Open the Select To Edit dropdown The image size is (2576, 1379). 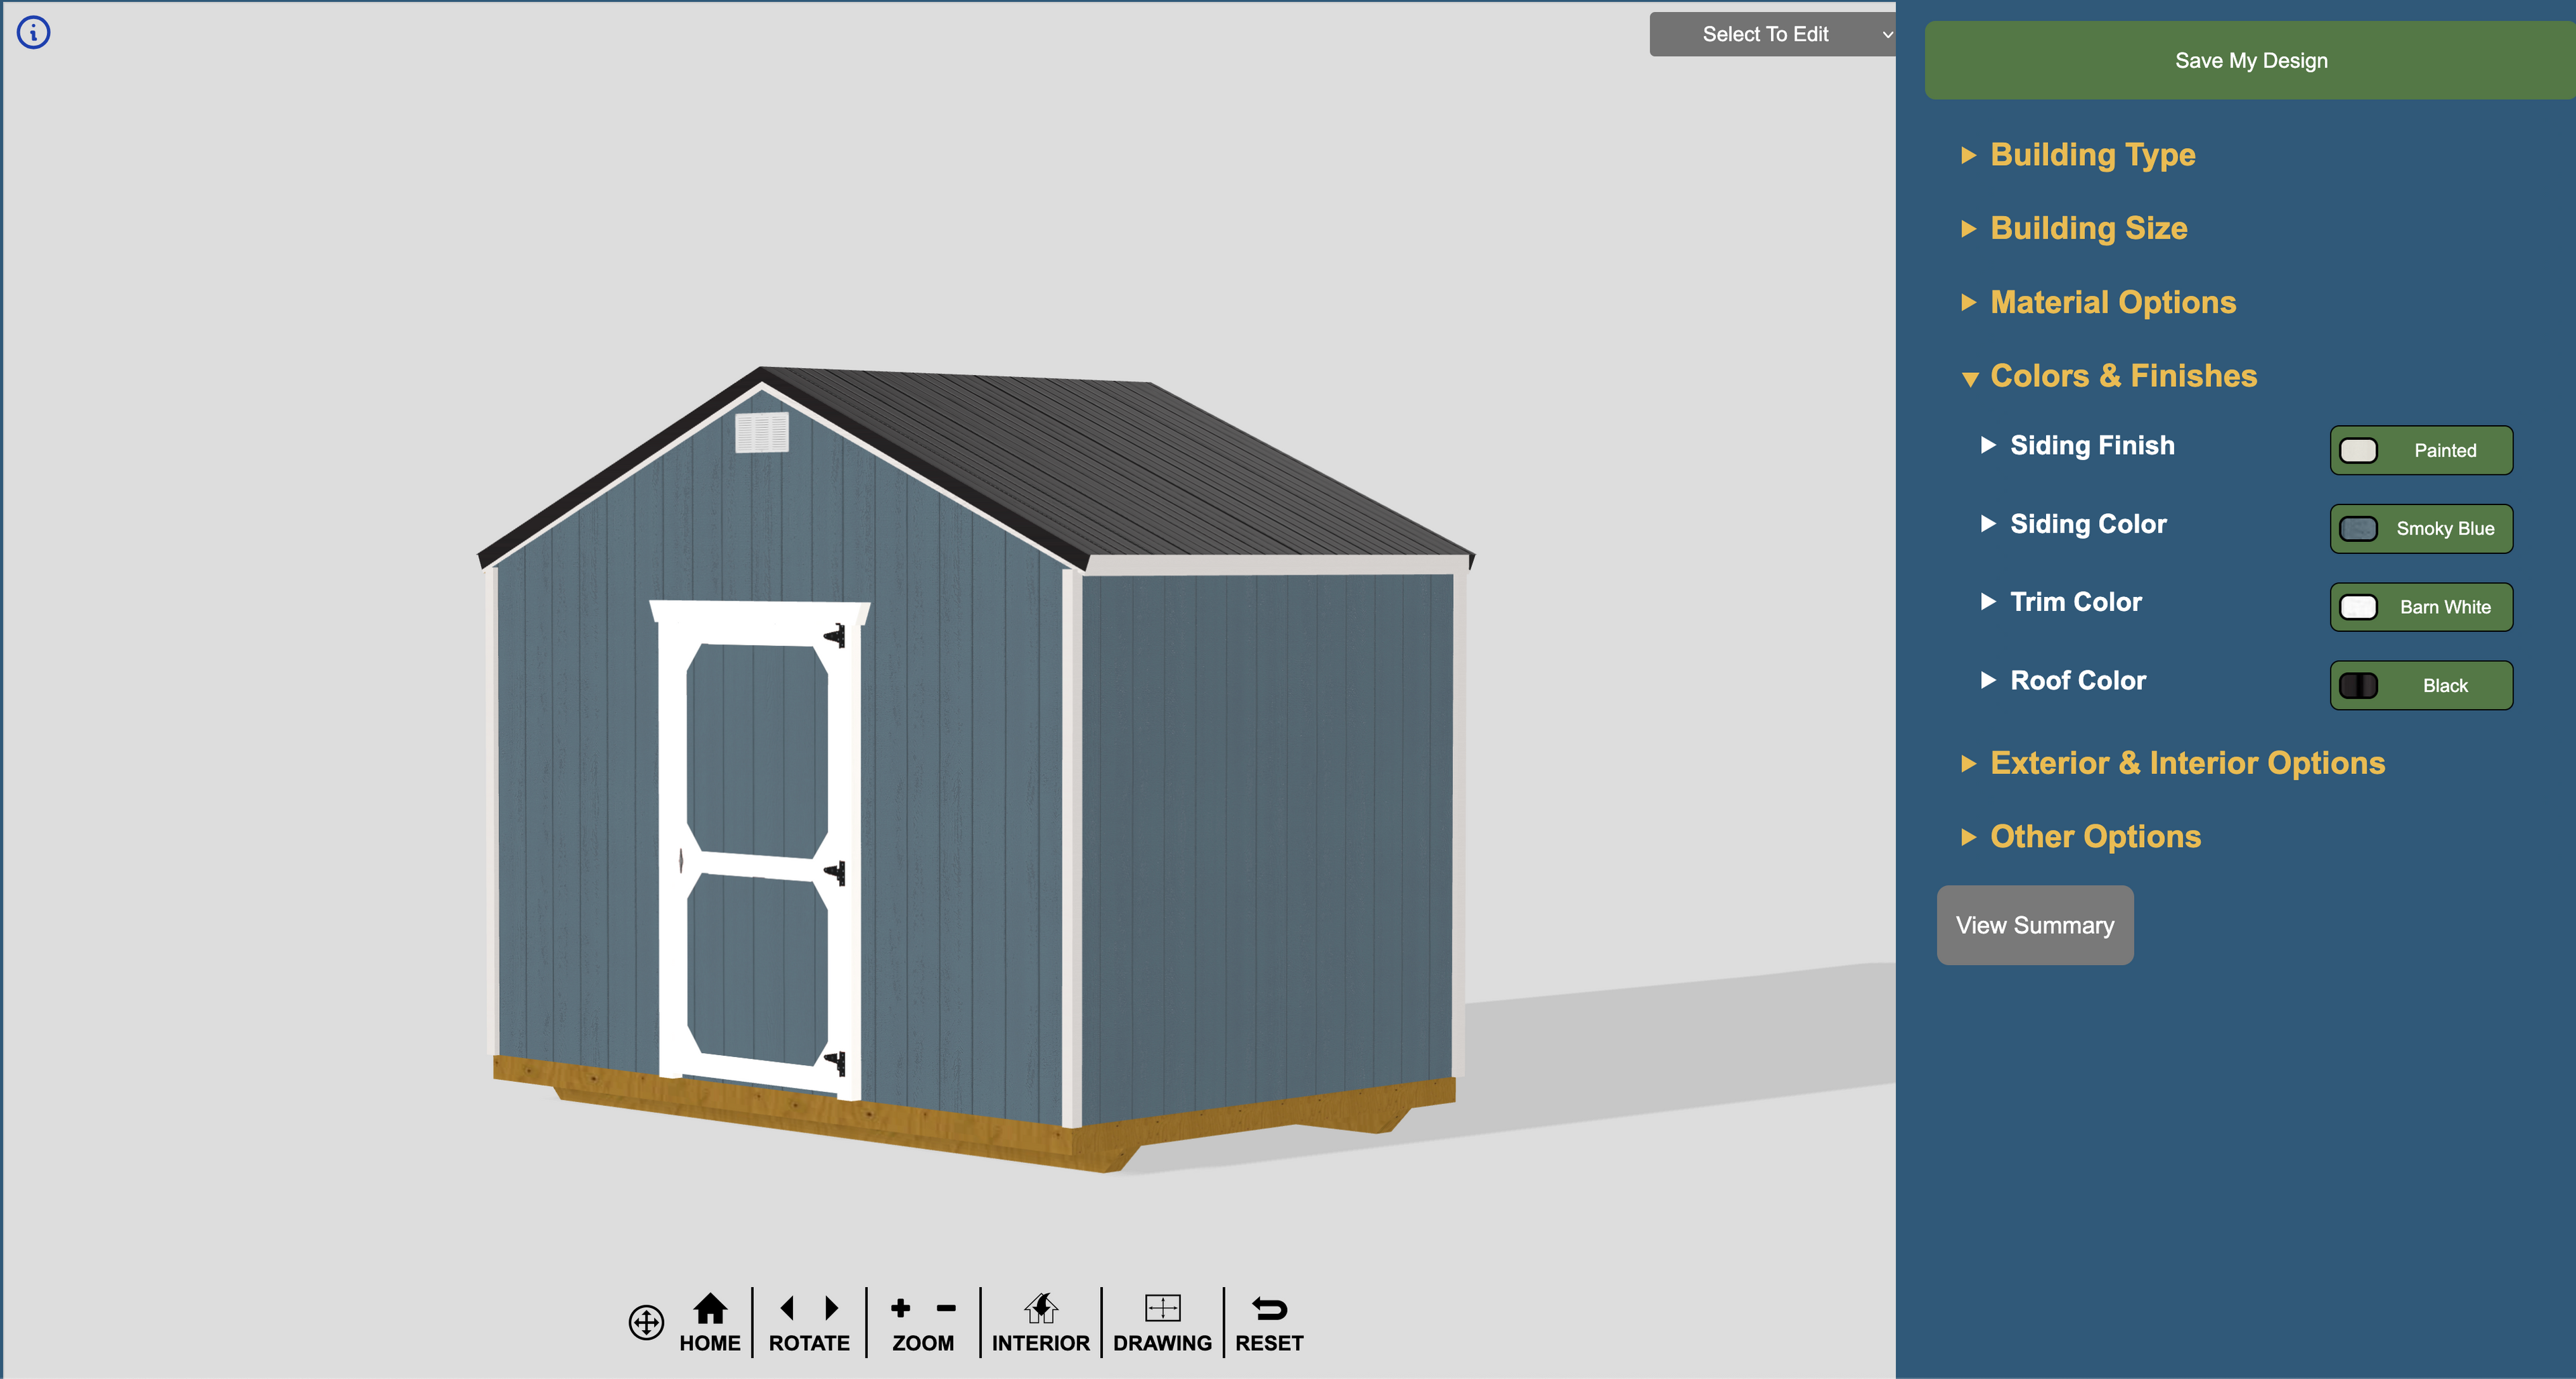tap(1772, 34)
